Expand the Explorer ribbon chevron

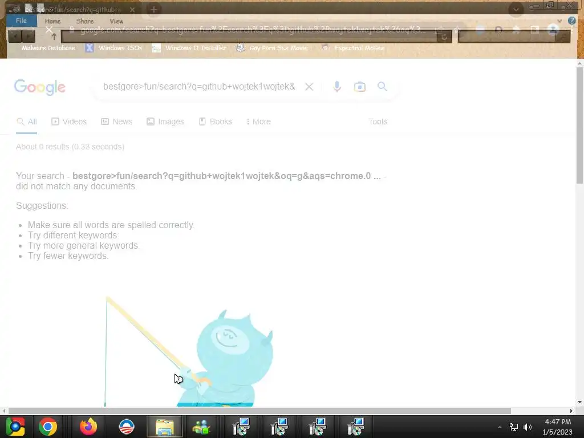click(x=559, y=21)
